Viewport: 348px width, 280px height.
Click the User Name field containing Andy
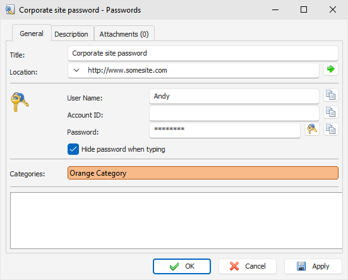pos(234,96)
